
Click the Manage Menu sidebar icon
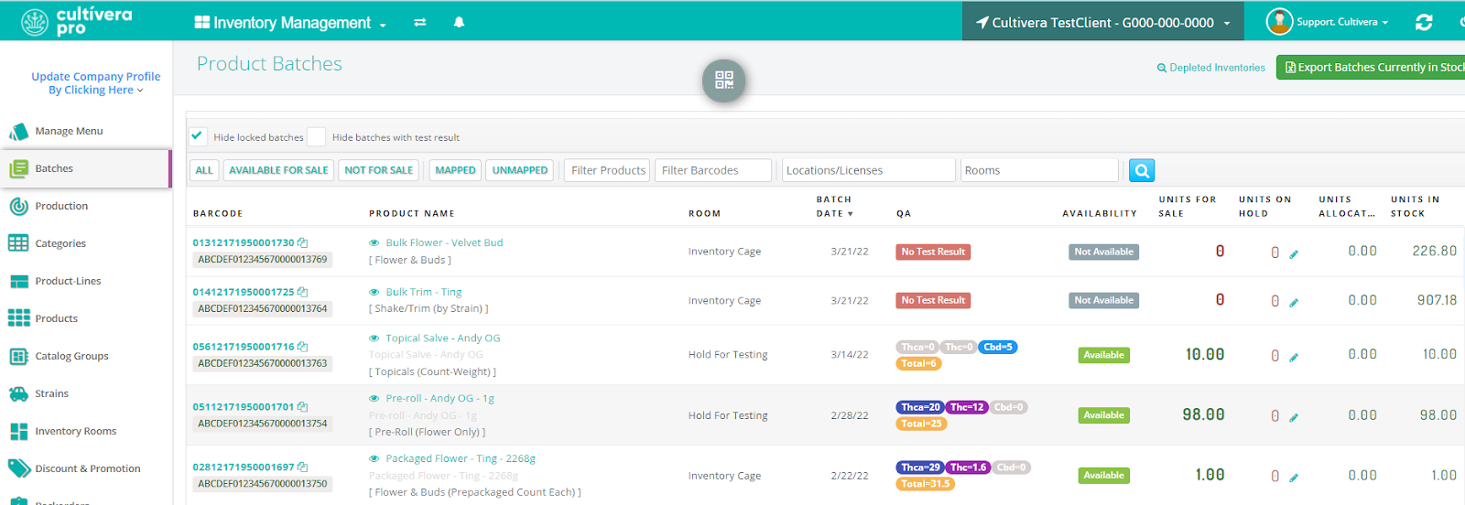coord(18,132)
